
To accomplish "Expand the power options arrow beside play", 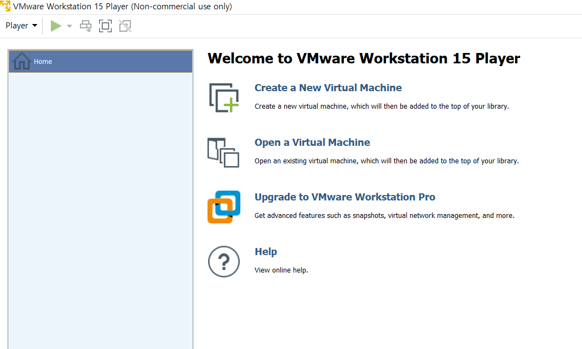I will [70, 26].
